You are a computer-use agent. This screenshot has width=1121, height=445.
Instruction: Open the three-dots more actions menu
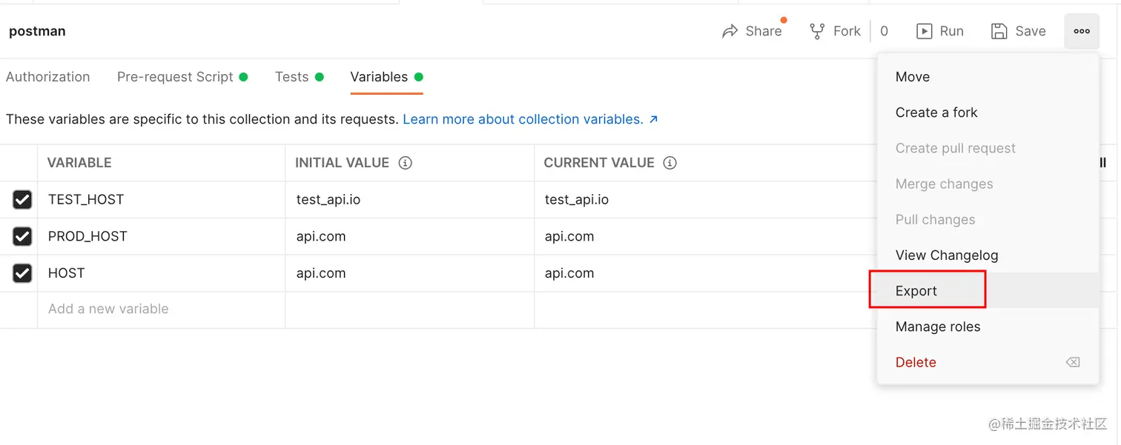[x=1082, y=31]
